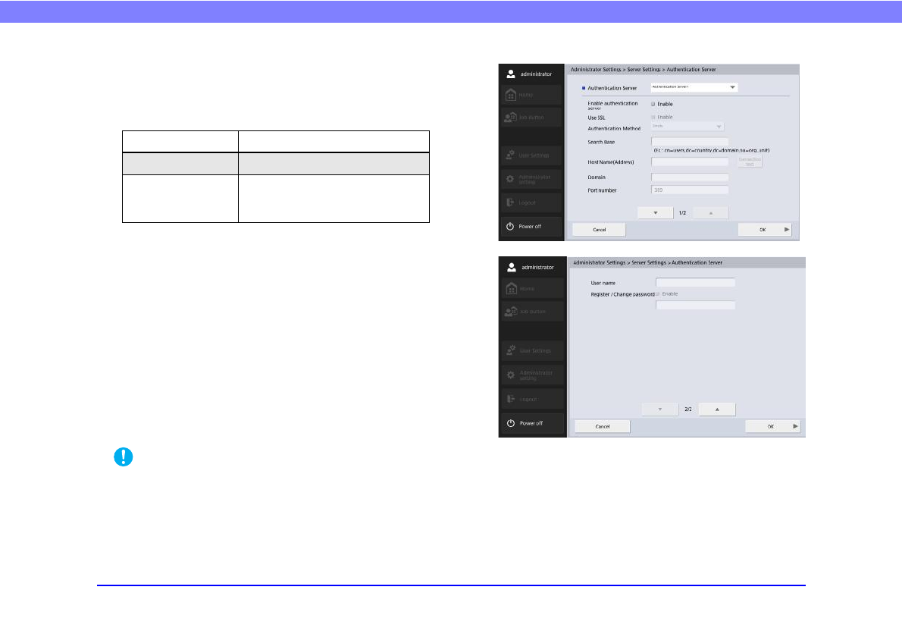
Task: Click the Search Base input field
Action: [689, 142]
